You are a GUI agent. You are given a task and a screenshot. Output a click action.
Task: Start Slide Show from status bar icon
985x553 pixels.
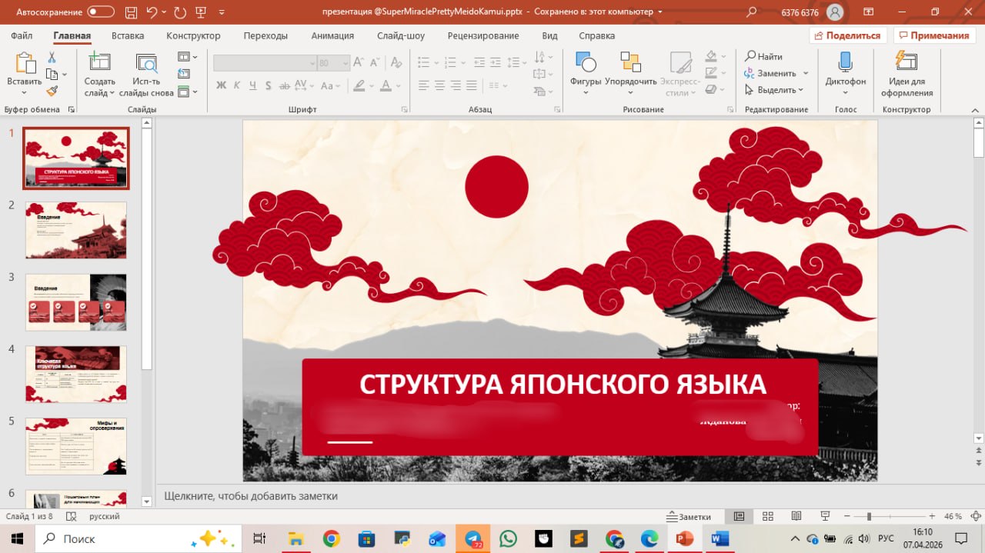[824, 516]
